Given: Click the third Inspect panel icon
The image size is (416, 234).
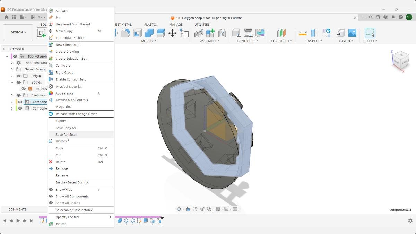Looking at the screenshot, I should tap(326, 33).
